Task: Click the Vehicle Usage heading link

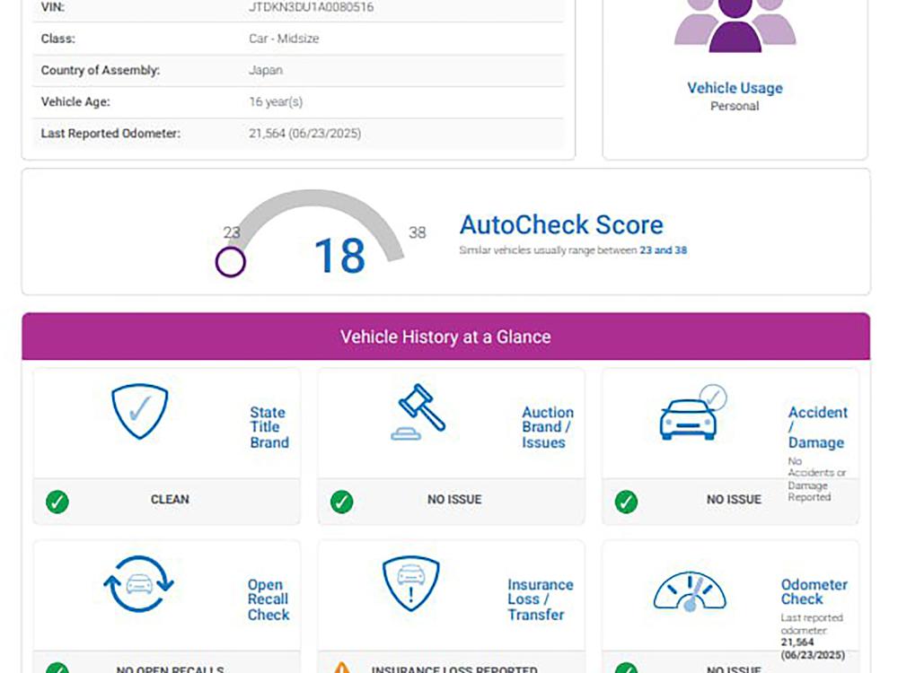Action: coord(735,88)
